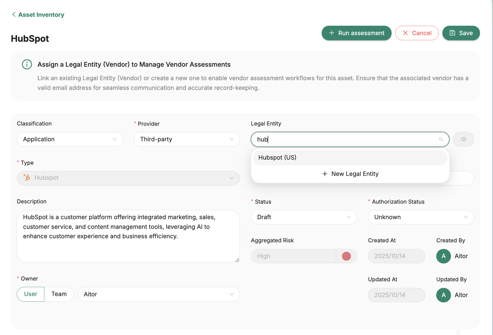
Task: Select the User owner option
Action: coord(31,294)
